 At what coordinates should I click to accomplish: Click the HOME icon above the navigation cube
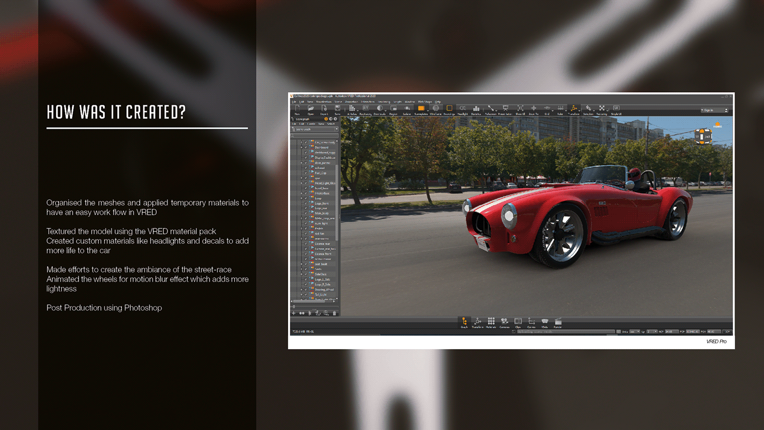(718, 125)
